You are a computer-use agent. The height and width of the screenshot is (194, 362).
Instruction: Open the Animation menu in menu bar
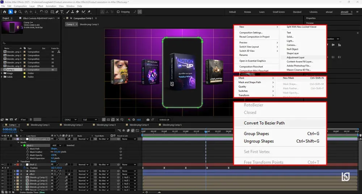click(x=51, y=6)
